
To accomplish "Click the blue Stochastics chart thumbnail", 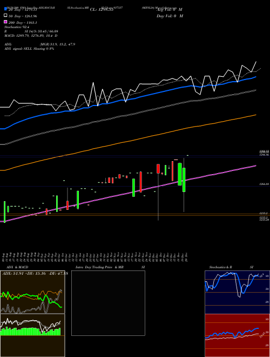I will point(238,292).
